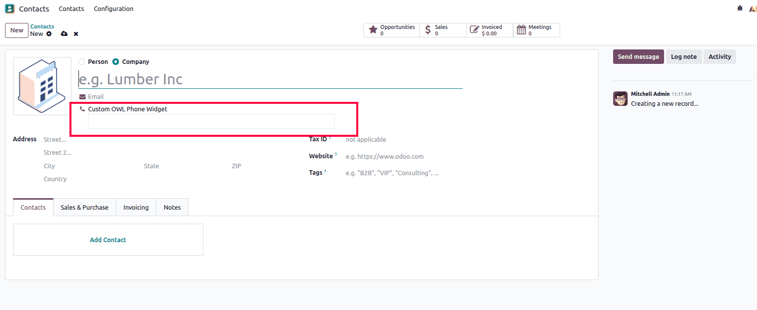Click the Contacts breadcrumb link

(42, 26)
